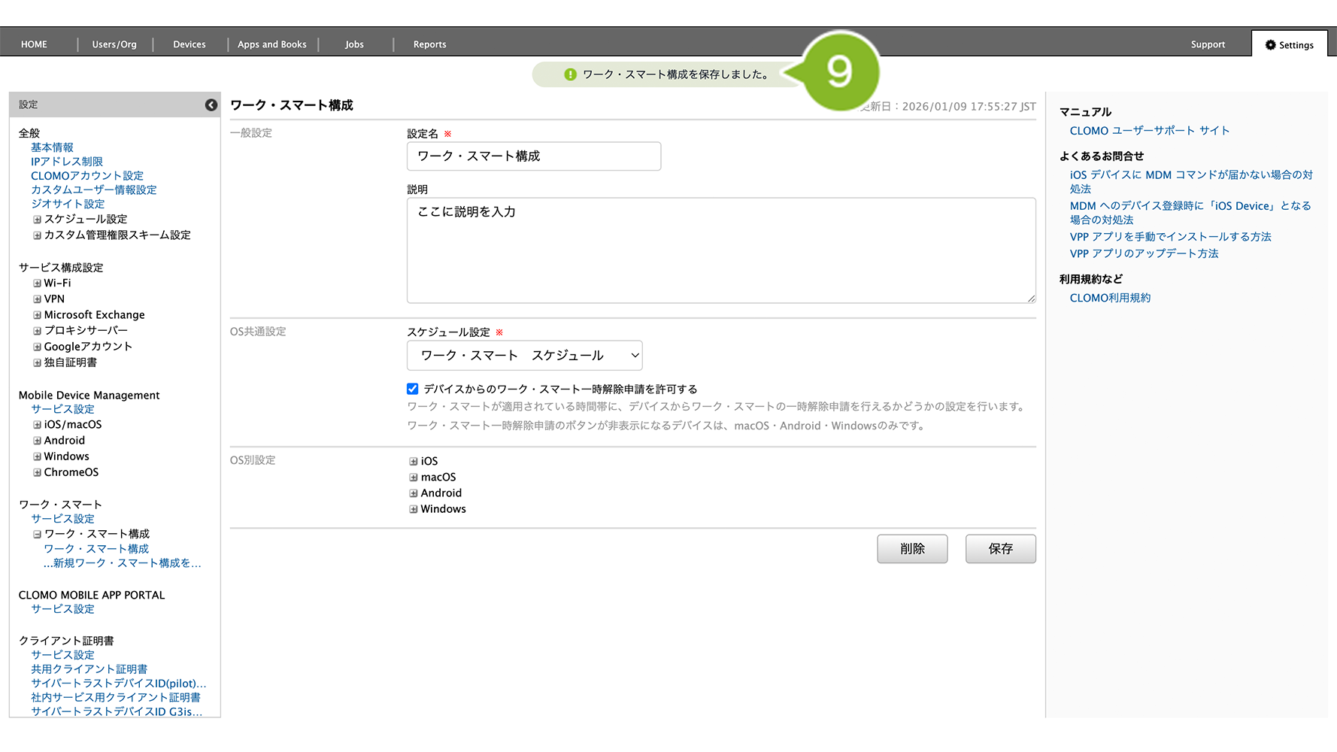Viewport: 1337px width, 752px height.
Task: Expand Windows OS-specific settings
Action: tap(414, 509)
